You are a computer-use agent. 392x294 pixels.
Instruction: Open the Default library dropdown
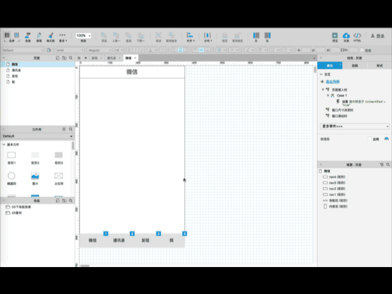(37, 136)
